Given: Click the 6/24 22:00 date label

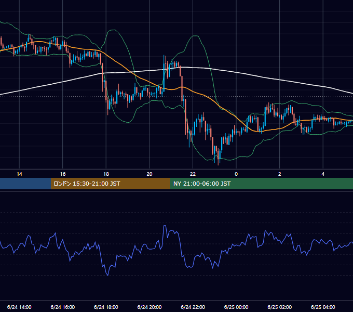Looking at the screenshot, I should (193, 307).
